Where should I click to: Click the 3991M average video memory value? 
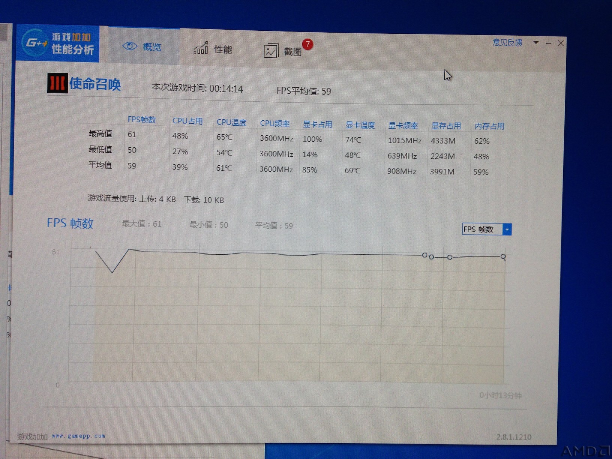tap(442, 172)
